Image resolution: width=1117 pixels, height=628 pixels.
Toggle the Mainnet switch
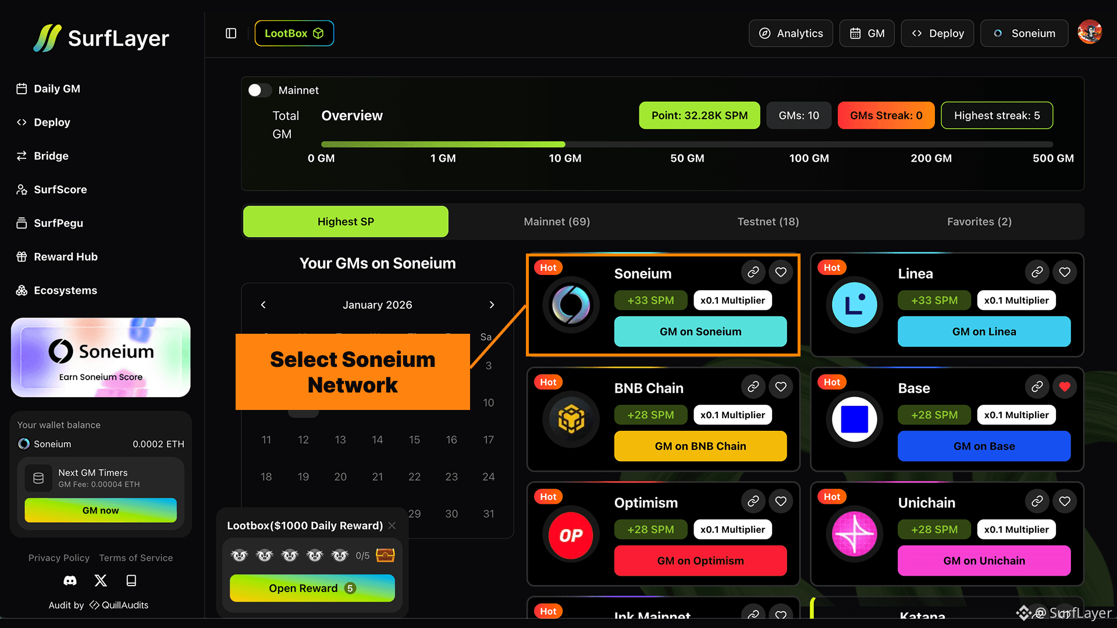(x=259, y=90)
